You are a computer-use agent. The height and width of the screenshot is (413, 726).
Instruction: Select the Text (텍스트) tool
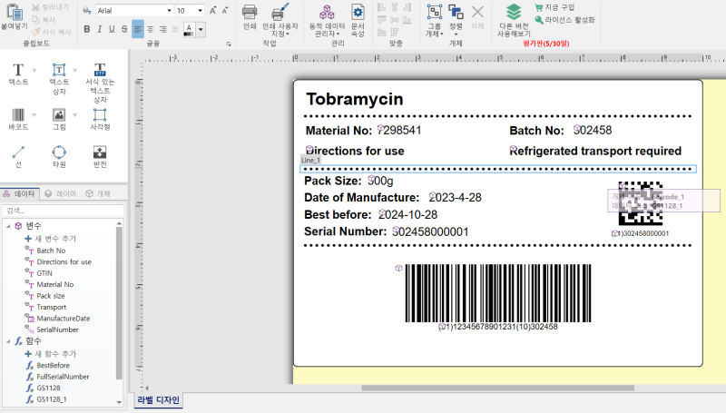tap(18, 74)
